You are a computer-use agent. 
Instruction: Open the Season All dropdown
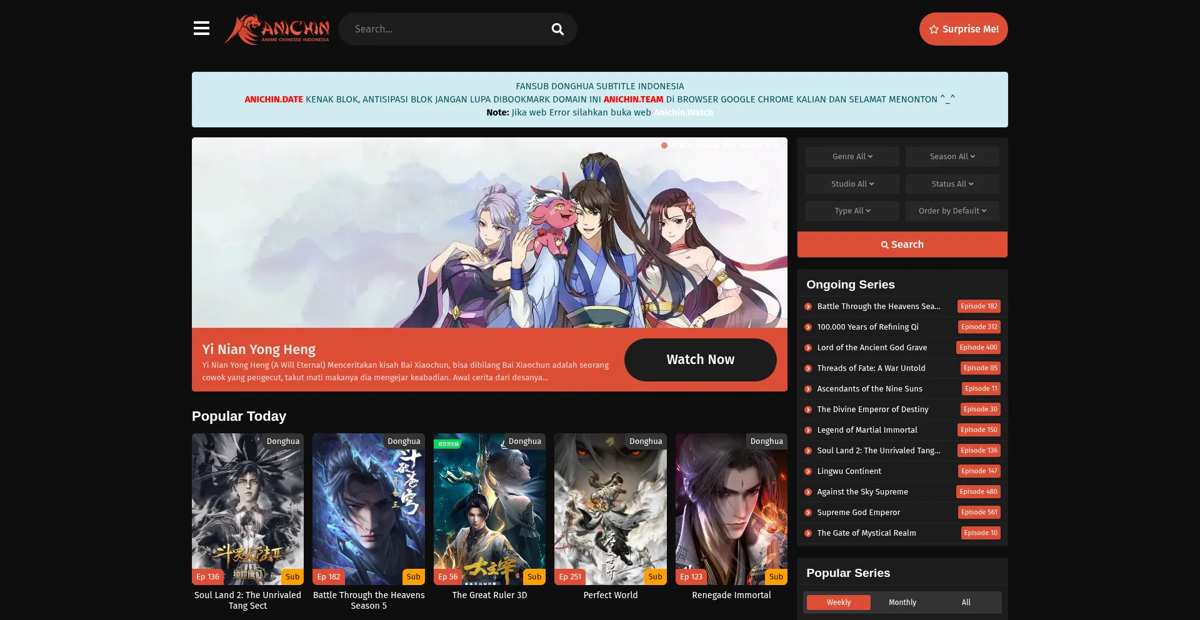pyautogui.click(x=952, y=157)
